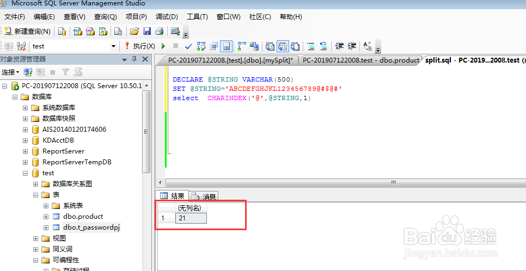Screen dimensions: 526x271
Task: Collapse the 数据库 folder node
Action: (15, 97)
